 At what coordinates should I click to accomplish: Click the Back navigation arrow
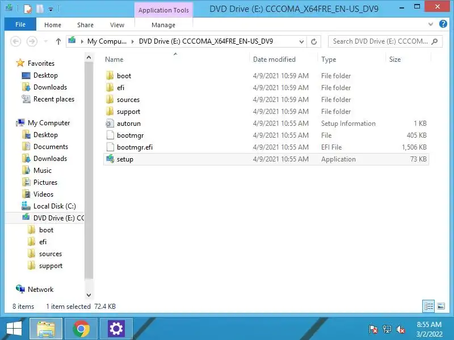pos(16,41)
